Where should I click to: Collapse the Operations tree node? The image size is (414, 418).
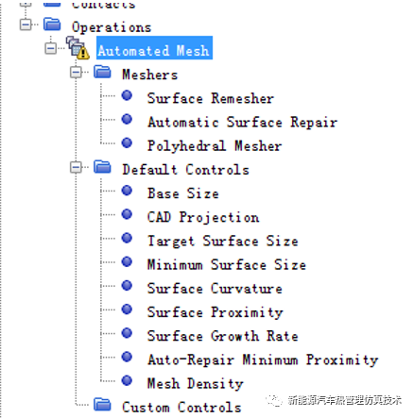point(26,25)
